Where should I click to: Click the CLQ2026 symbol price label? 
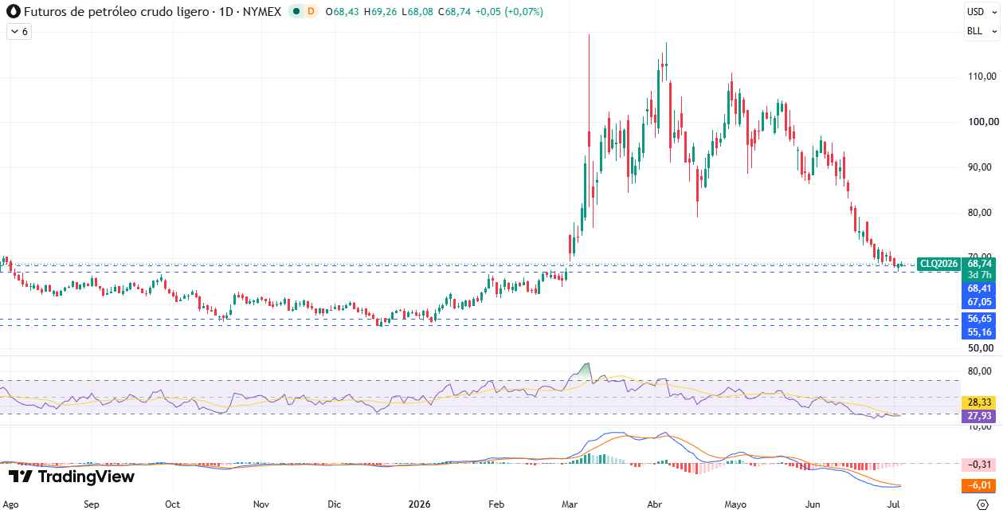coord(938,264)
